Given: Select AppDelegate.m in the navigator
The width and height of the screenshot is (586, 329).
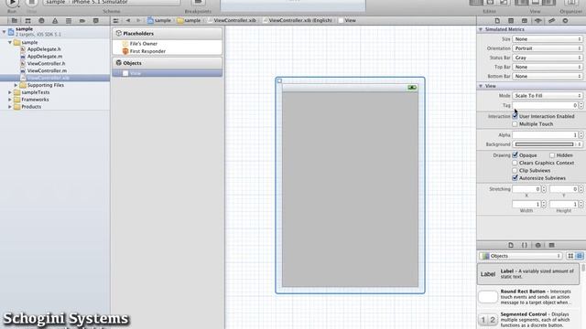Looking at the screenshot, I should coord(45,57).
